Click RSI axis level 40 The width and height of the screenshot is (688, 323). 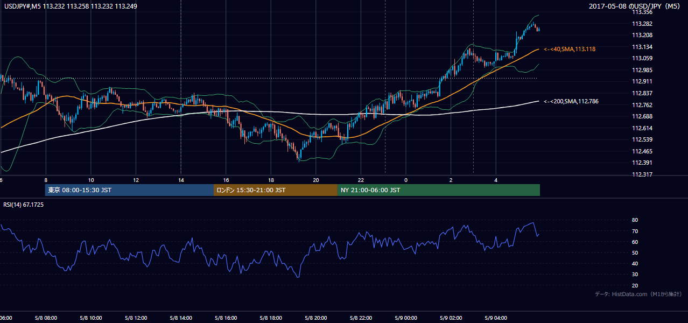tap(635, 264)
